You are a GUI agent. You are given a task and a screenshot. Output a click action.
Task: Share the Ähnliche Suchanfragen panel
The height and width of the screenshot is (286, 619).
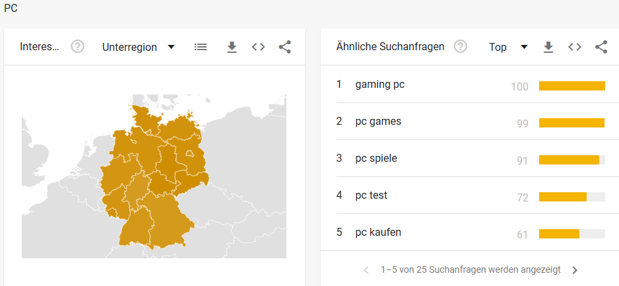pos(601,47)
